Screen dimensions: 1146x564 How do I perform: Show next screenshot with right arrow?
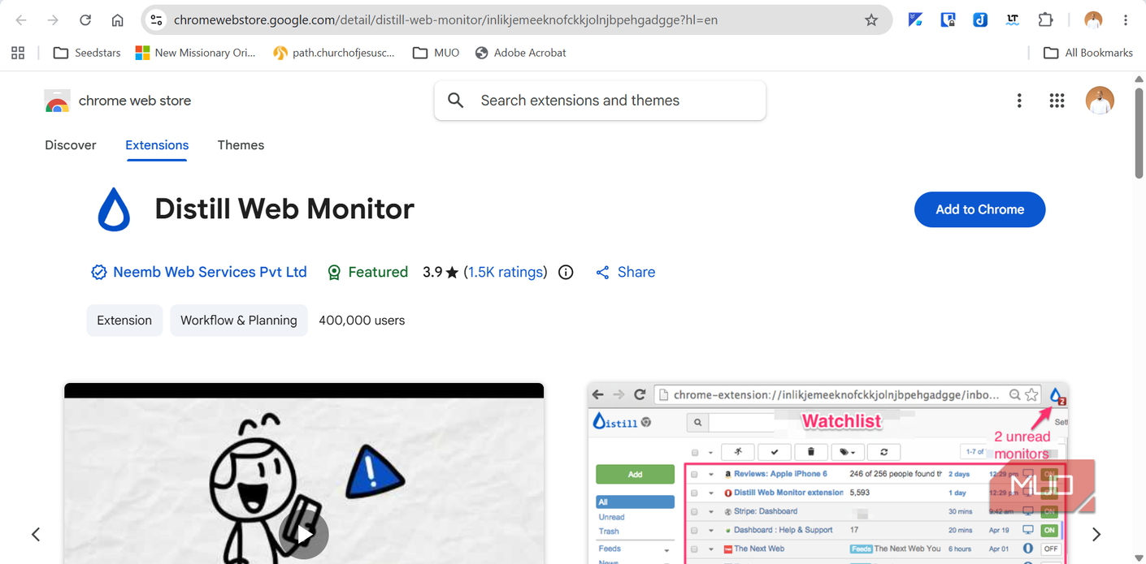[x=1096, y=534]
